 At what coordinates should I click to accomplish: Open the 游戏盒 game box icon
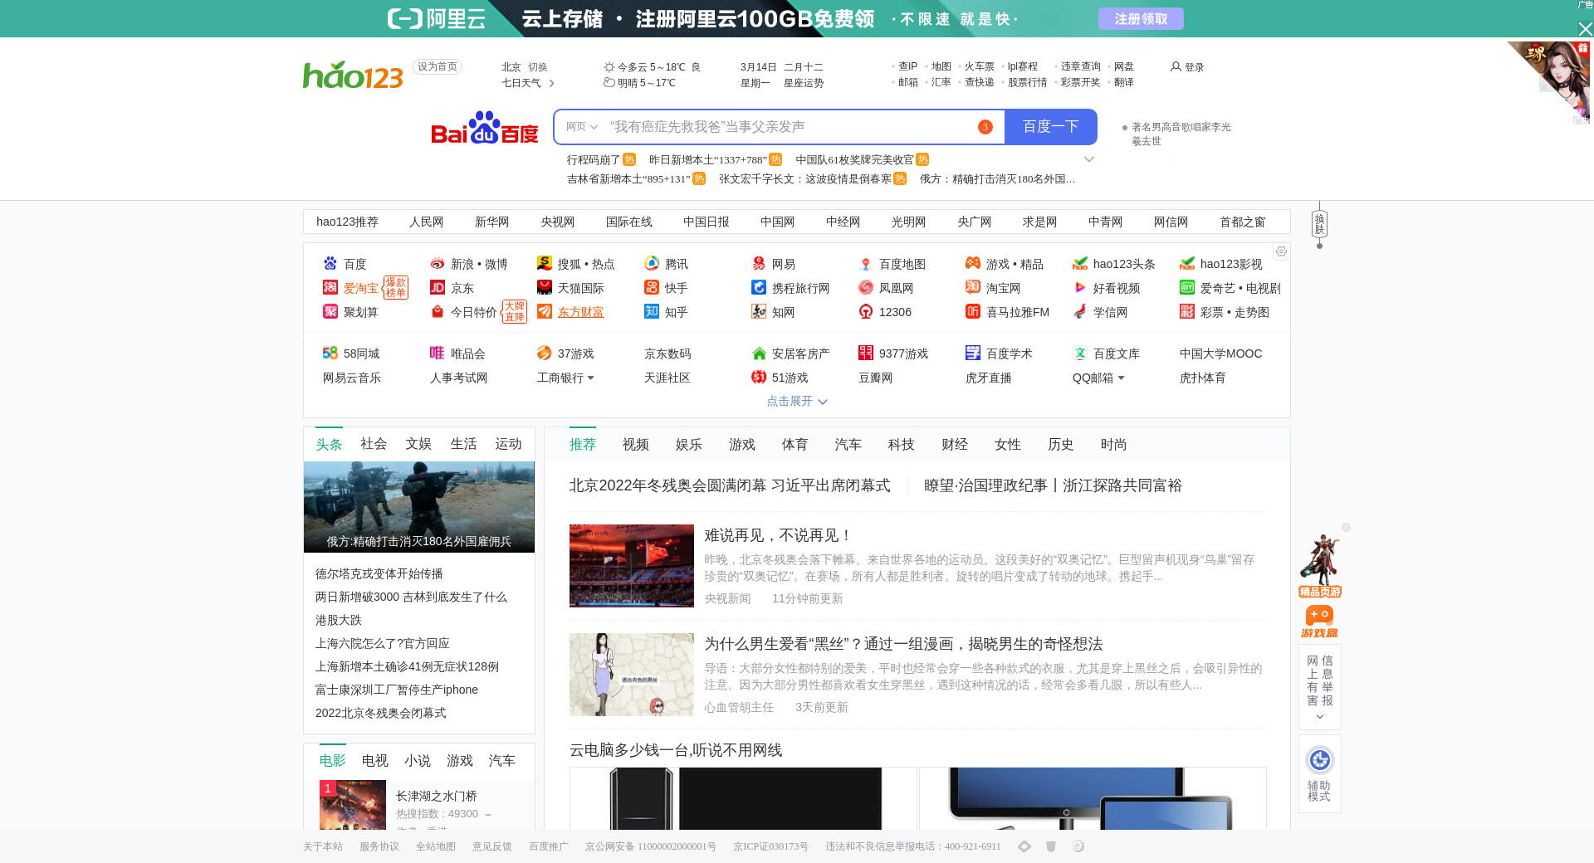click(1319, 621)
